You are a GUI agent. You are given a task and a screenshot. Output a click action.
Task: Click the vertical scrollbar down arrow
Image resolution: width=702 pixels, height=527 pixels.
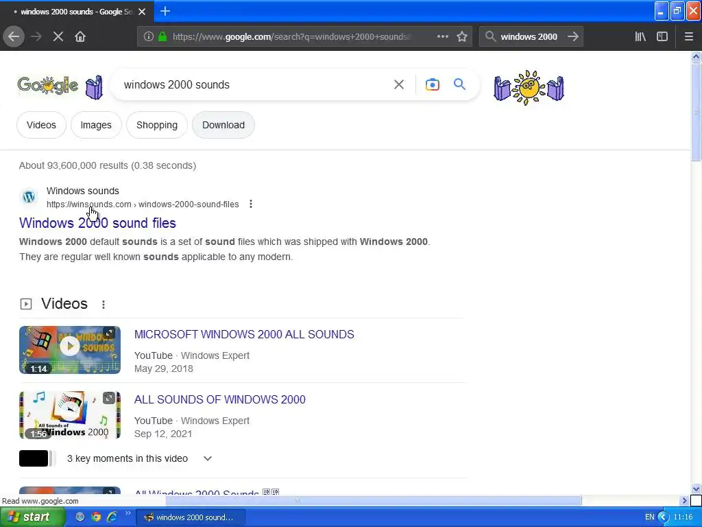click(696, 489)
